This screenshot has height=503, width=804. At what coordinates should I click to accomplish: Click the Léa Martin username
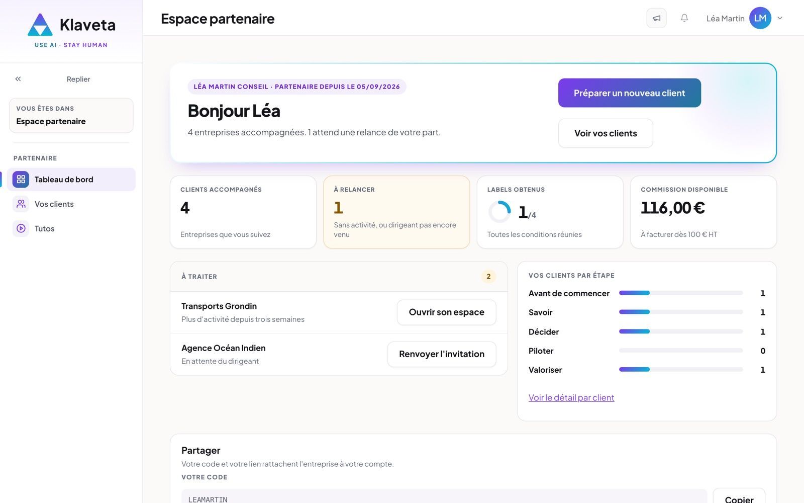(x=725, y=19)
